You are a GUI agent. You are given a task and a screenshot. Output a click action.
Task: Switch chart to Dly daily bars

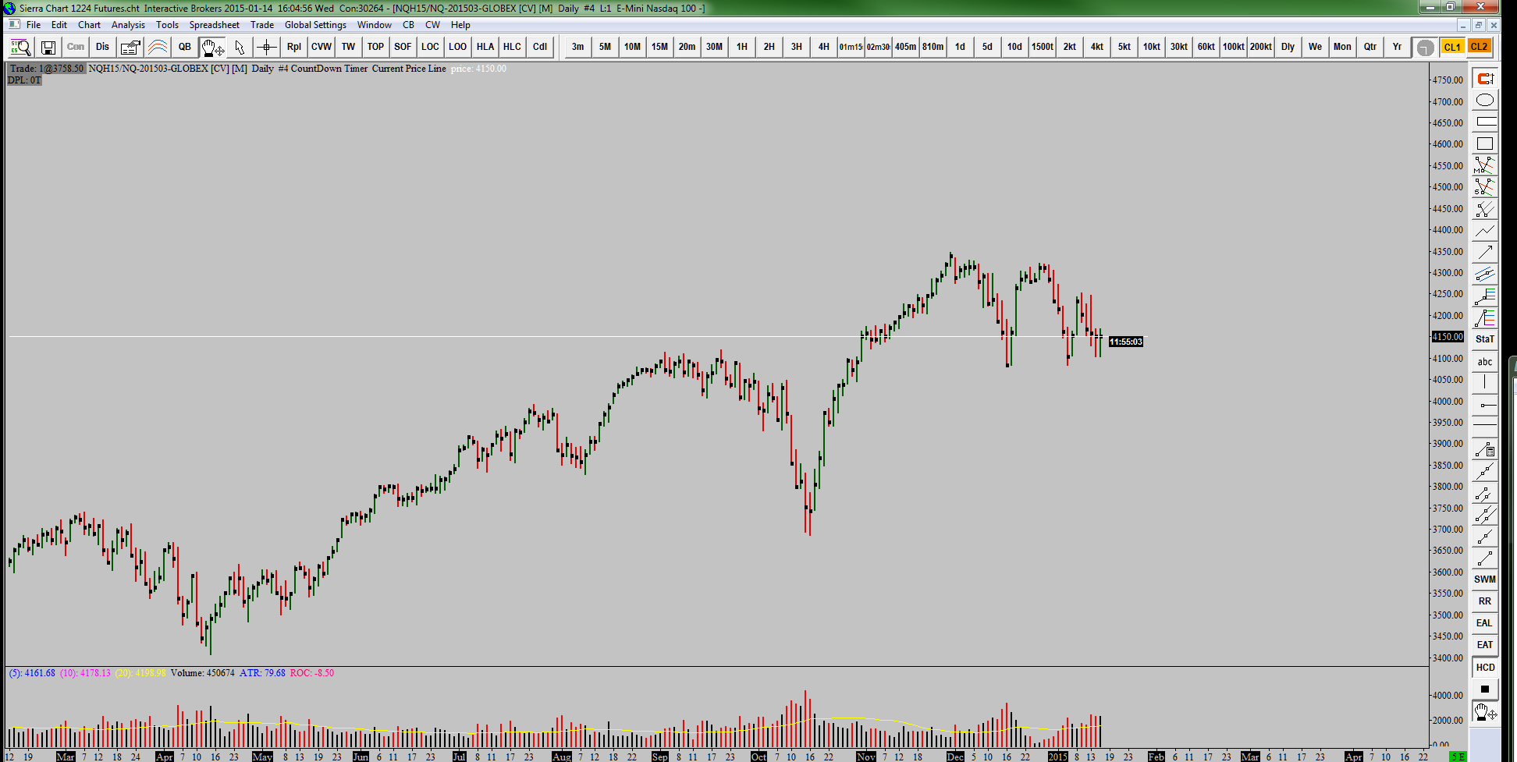1288,47
